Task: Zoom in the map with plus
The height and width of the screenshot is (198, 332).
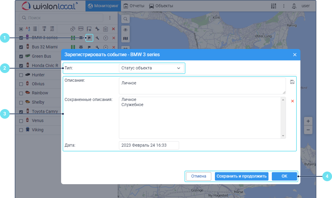Action: [308, 121]
